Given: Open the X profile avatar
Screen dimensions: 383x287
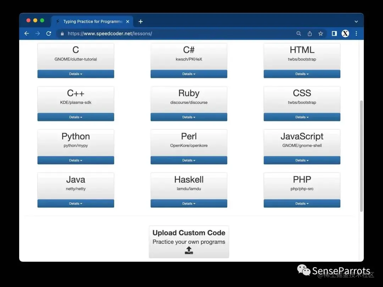Looking at the screenshot, I should pos(345,34).
